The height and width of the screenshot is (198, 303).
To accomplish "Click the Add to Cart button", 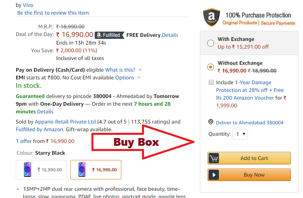I will click(249, 158).
